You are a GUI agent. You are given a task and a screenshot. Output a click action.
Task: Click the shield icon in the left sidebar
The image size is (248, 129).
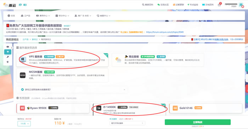click(x=7, y=62)
